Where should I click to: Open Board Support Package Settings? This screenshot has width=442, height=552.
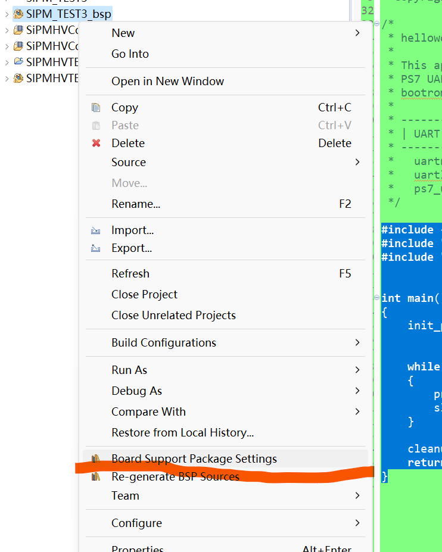[x=225, y=459]
